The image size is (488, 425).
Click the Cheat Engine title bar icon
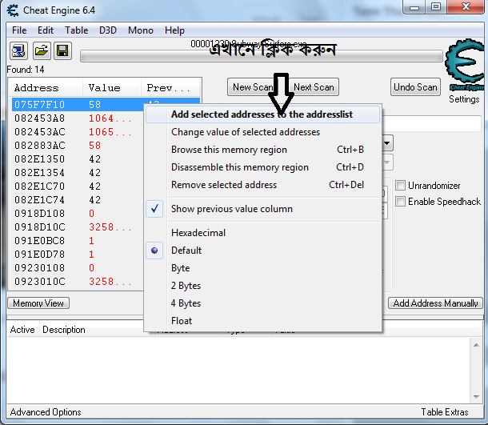pos(13,10)
